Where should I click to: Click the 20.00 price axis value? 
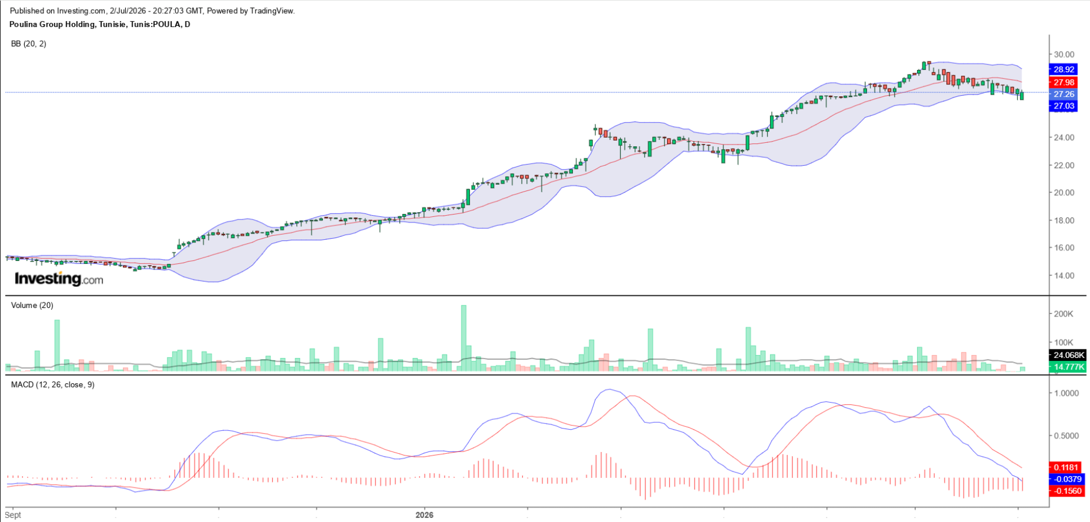tap(1064, 193)
